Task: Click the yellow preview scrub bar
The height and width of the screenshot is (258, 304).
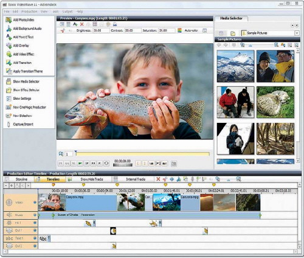Action: coord(143,154)
